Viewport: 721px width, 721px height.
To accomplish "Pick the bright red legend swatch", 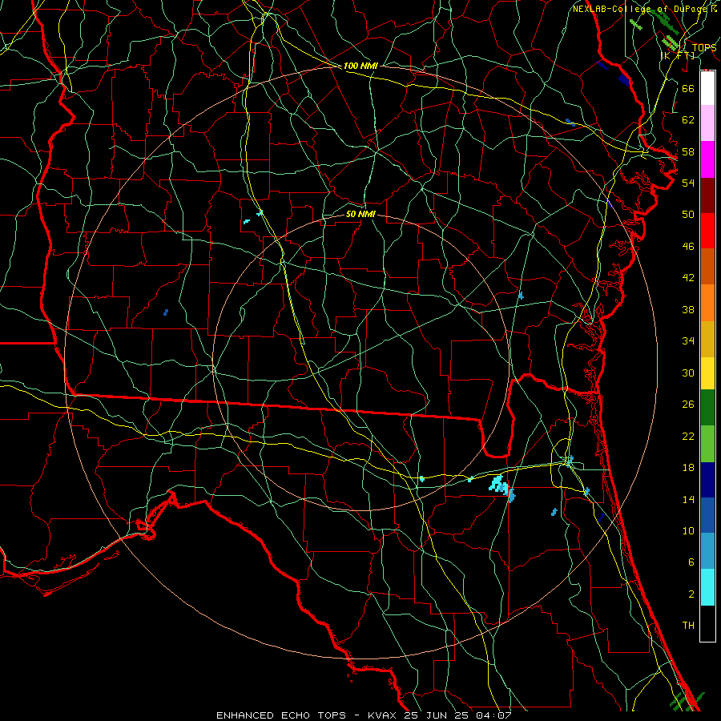I will [707, 231].
